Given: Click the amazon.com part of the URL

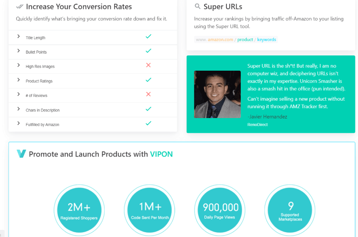Looking at the screenshot, I should 220,40.
